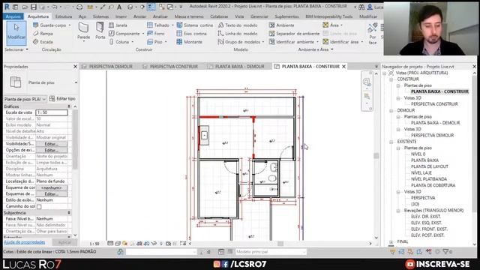Viewport: 480px width, 270px height.
Task: Click the Save icon in quick access toolbar
Action: (34, 7)
